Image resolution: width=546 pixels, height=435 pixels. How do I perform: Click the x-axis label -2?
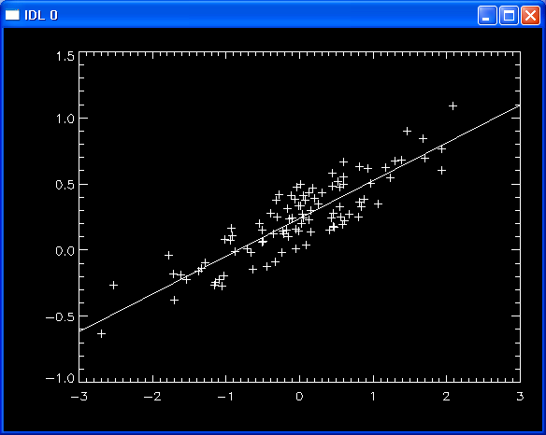[x=152, y=397]
